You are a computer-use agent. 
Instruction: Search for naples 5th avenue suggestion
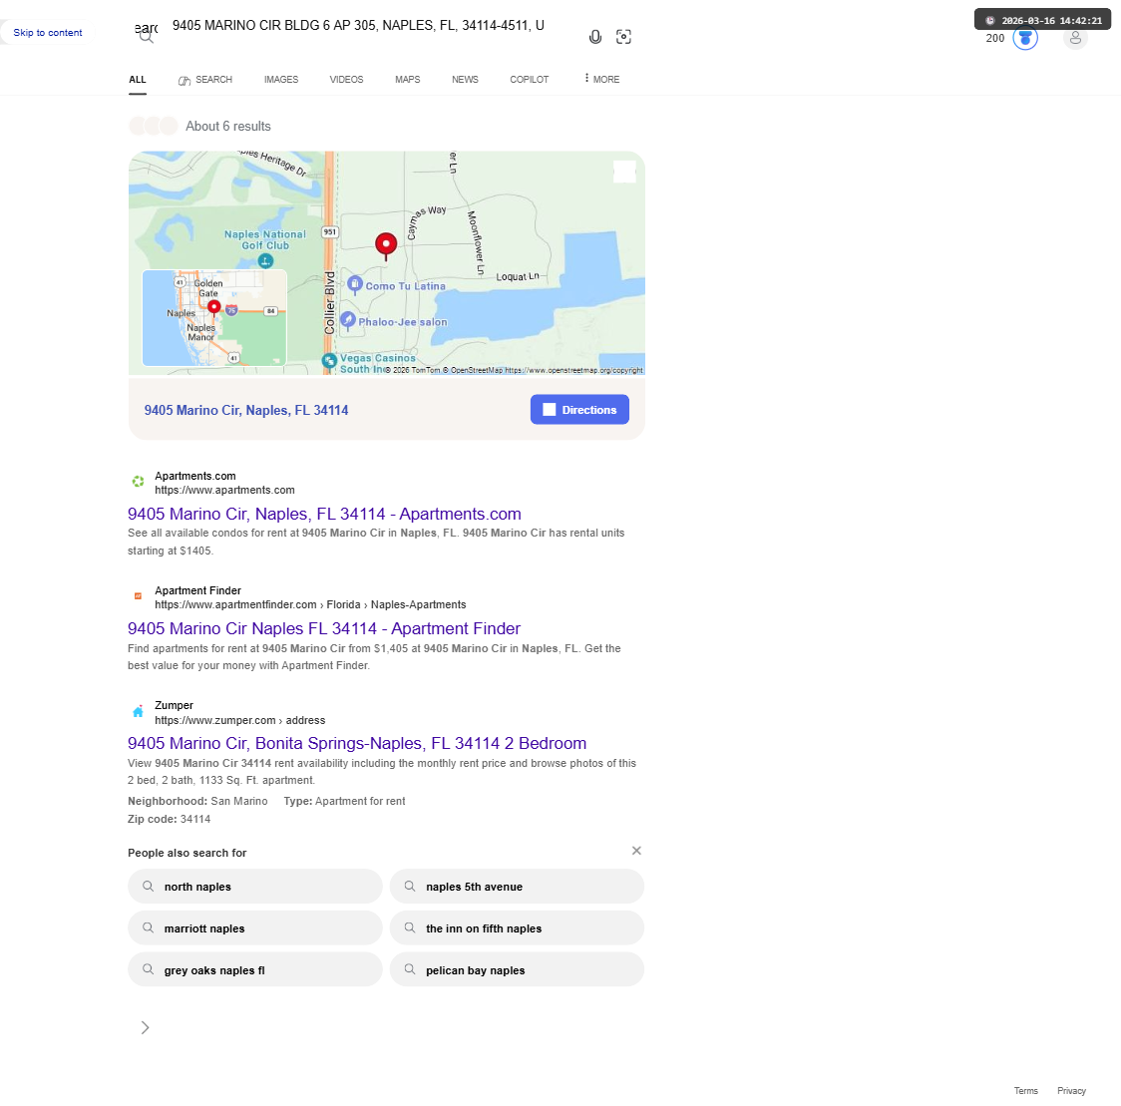[x=517, y=887]
